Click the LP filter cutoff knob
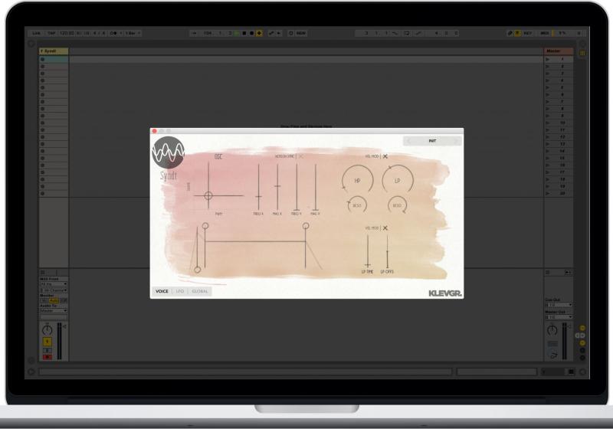 pyautogui.click(x=397, y=179)
